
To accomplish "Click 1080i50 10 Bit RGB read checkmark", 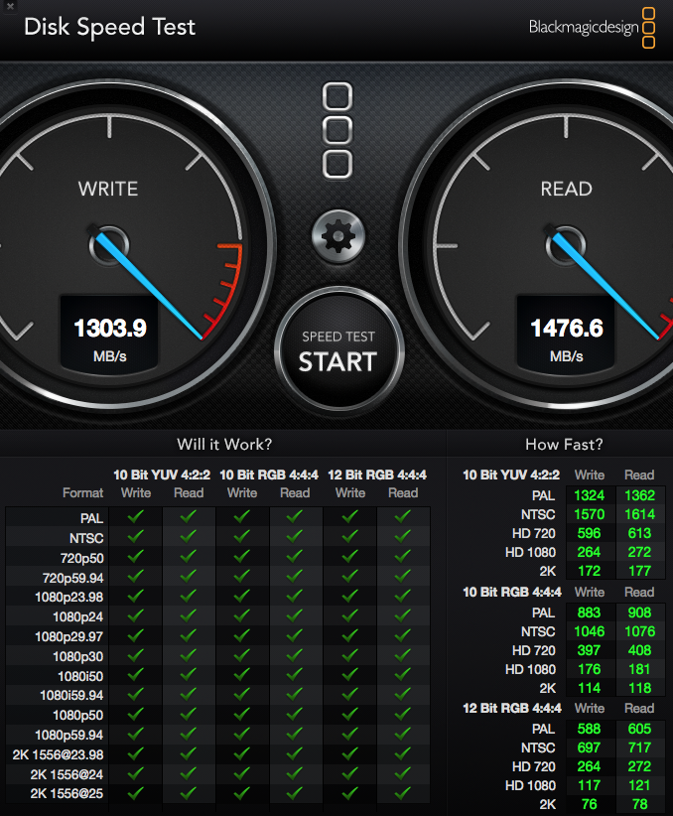I will click(x=295, y=674).
